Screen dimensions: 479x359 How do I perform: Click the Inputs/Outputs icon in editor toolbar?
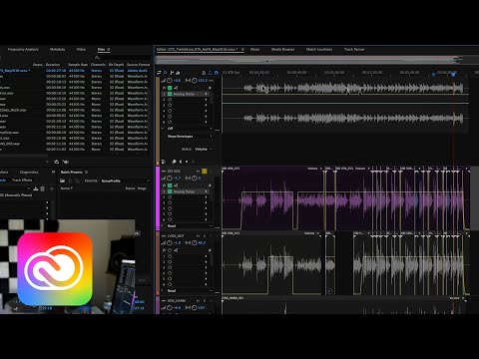(159, 73)
